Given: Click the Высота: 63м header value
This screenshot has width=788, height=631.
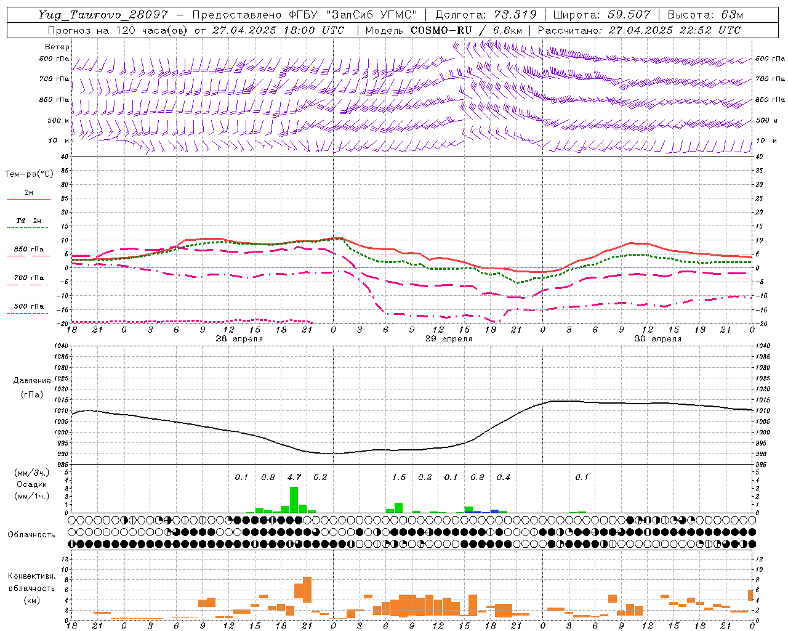Looking at the screenshot, I should [x=704, y=15].
